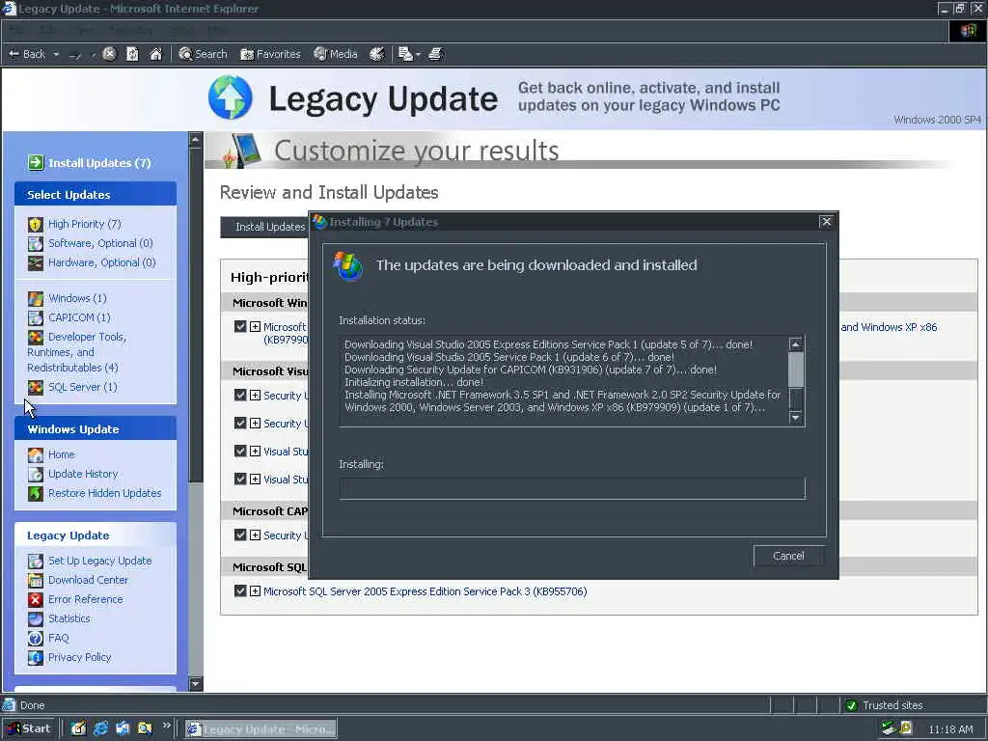Click the Install Updates button on page
The height and width of the screenshot is (741, 988).
pyautogui.click(x=264, y=227)
